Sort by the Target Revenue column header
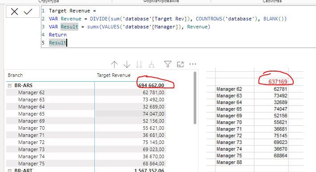The height and width of the screenshot is (172, 316). (113, 75)
